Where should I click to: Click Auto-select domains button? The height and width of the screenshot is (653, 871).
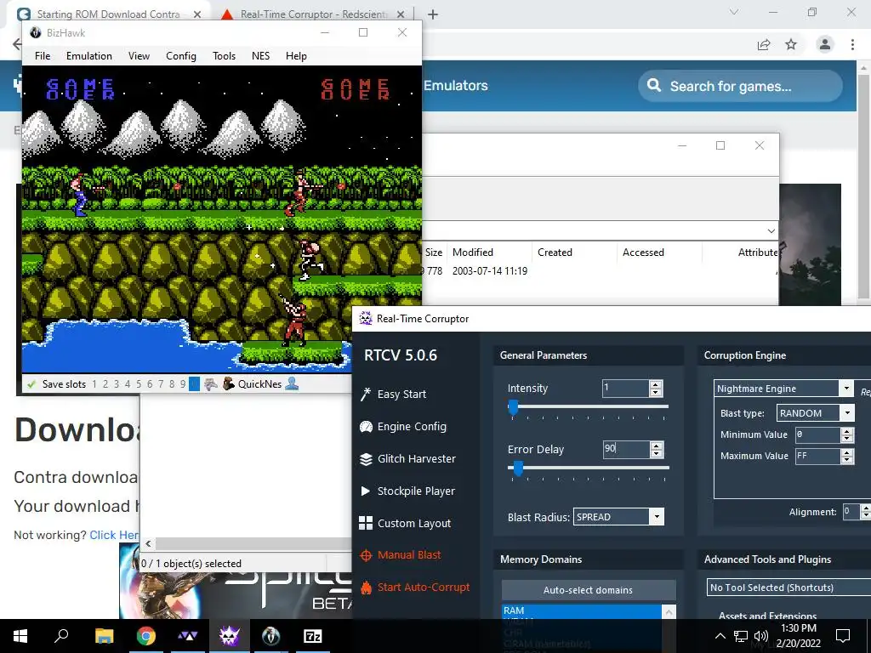[589, 590]
